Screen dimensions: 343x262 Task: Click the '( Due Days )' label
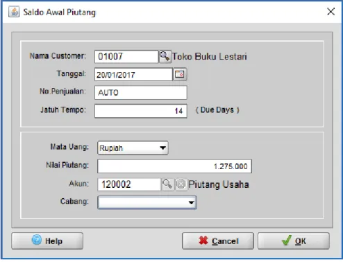coord(217,110)
